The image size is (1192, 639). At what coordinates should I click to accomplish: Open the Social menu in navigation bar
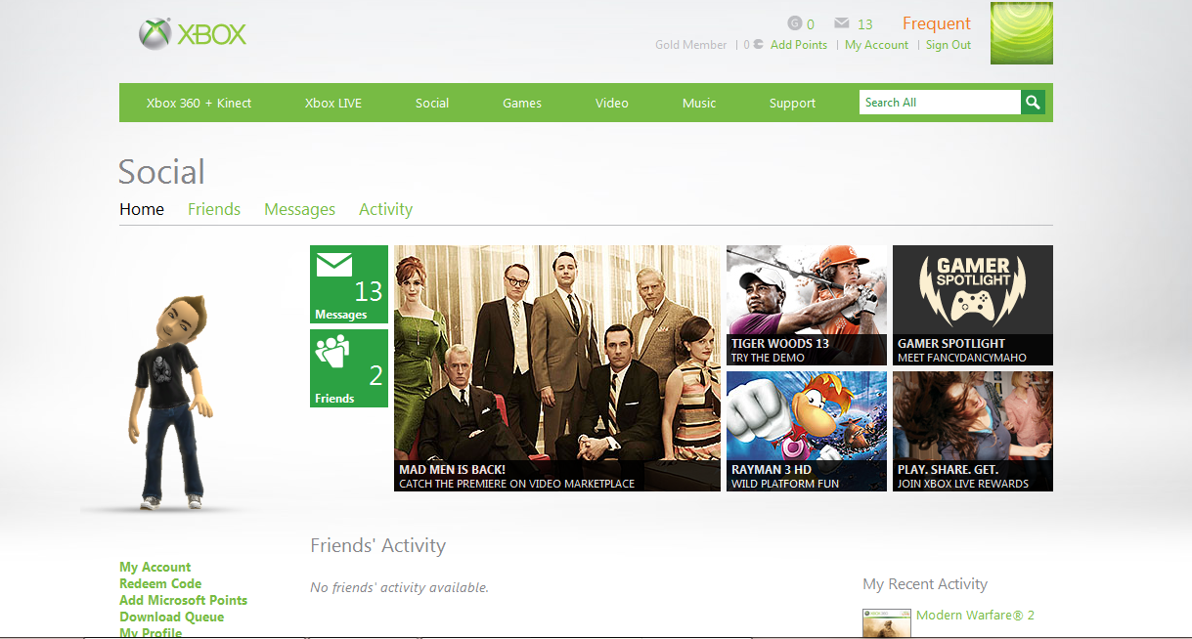[x=432, y=103]
